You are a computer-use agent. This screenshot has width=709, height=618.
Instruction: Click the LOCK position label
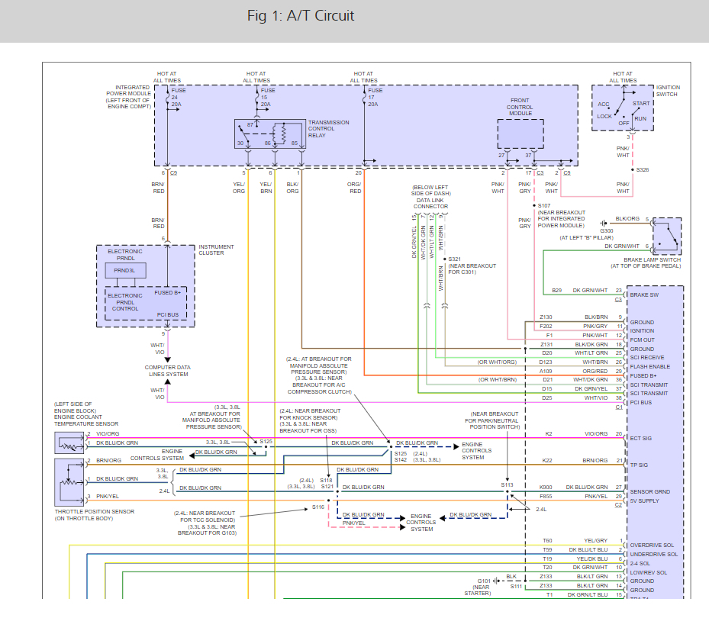pos(604,116)
